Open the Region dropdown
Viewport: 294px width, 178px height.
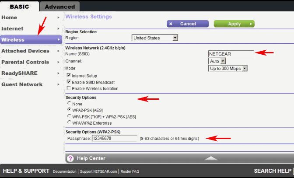click(x=155, y=38)
